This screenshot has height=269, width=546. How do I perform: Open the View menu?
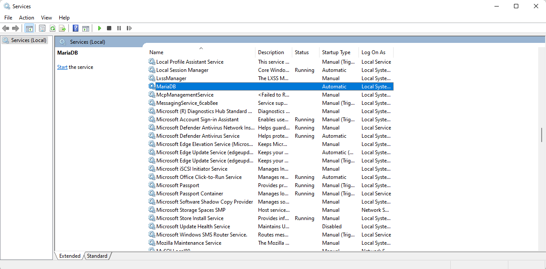46,18
